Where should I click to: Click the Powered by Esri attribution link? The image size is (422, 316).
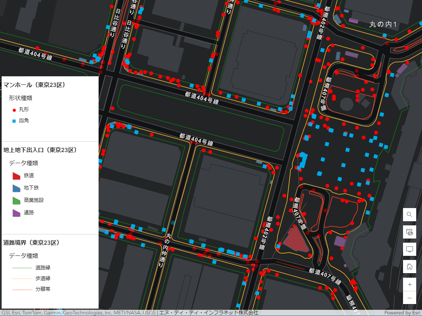(403, 313)
